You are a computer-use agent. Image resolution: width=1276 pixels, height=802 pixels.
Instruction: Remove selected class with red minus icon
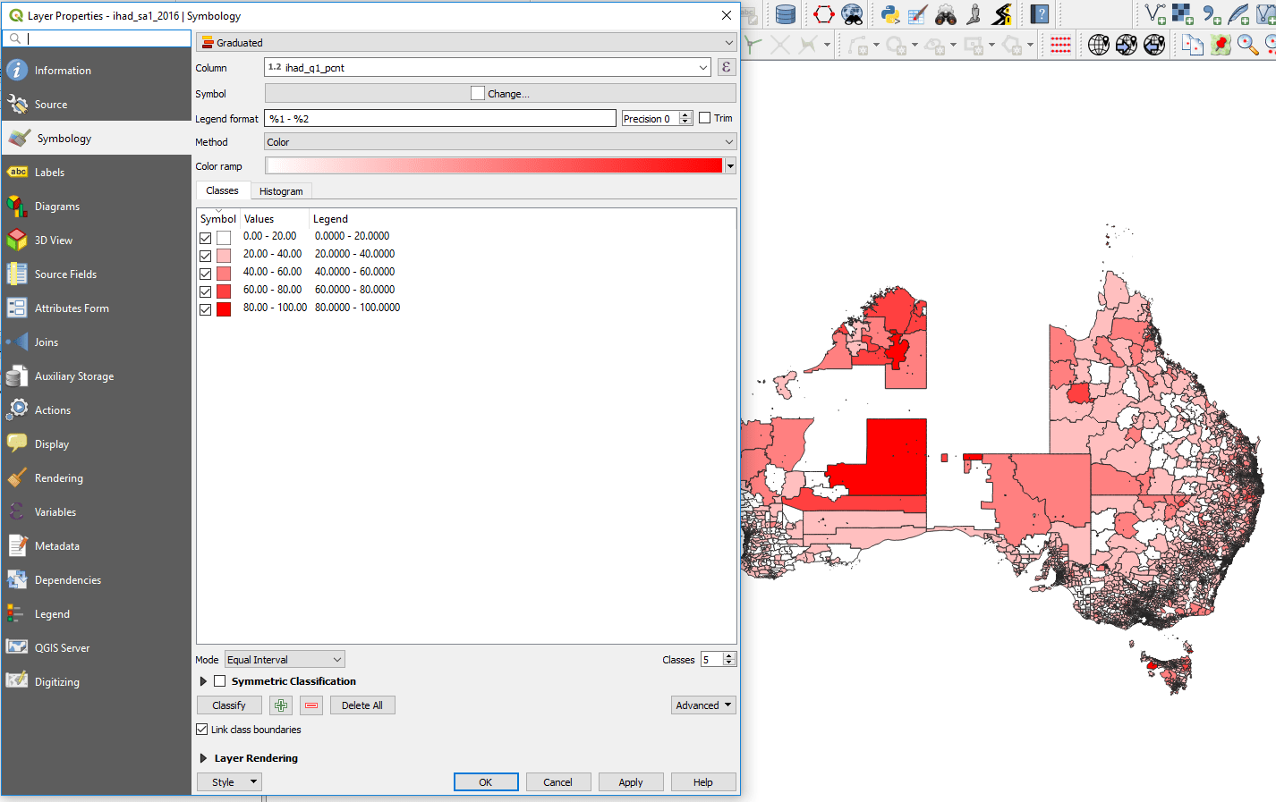point(310,705)
